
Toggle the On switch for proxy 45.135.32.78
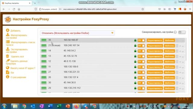[141, 56]
